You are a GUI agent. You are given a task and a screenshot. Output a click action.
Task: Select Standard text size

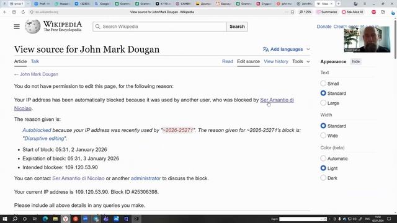tap(323, 93)
